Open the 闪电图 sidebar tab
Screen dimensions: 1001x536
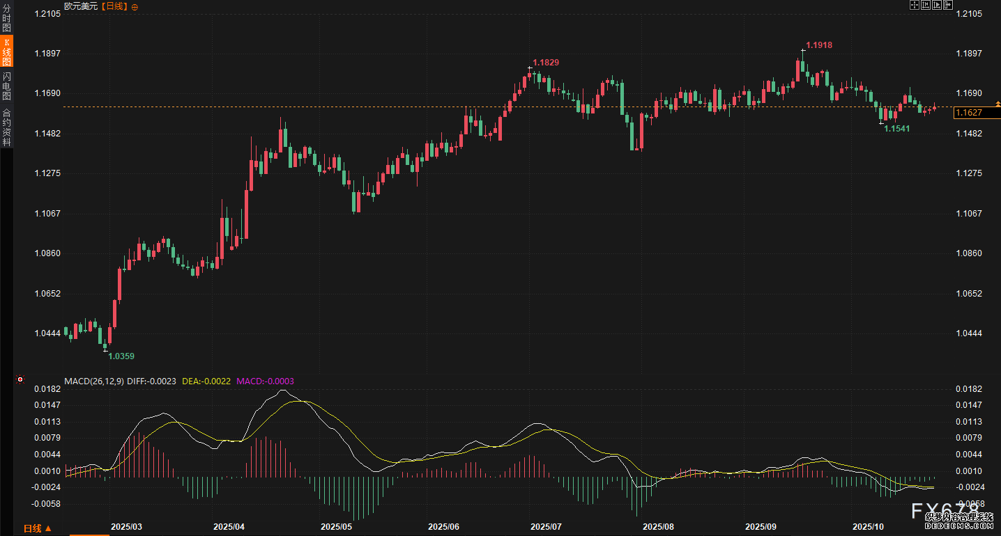click(6, 86)
